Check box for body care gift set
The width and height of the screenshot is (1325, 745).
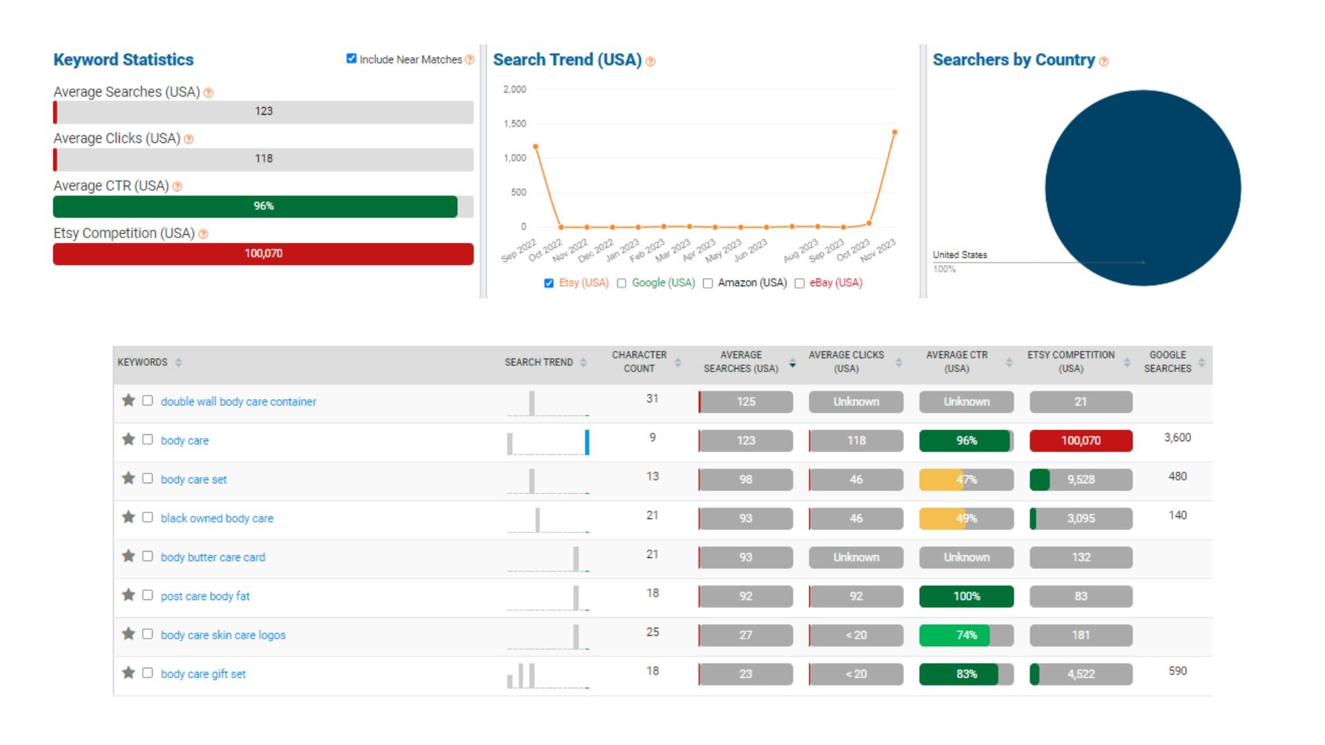pyautogui.click(x=147, y=673)
